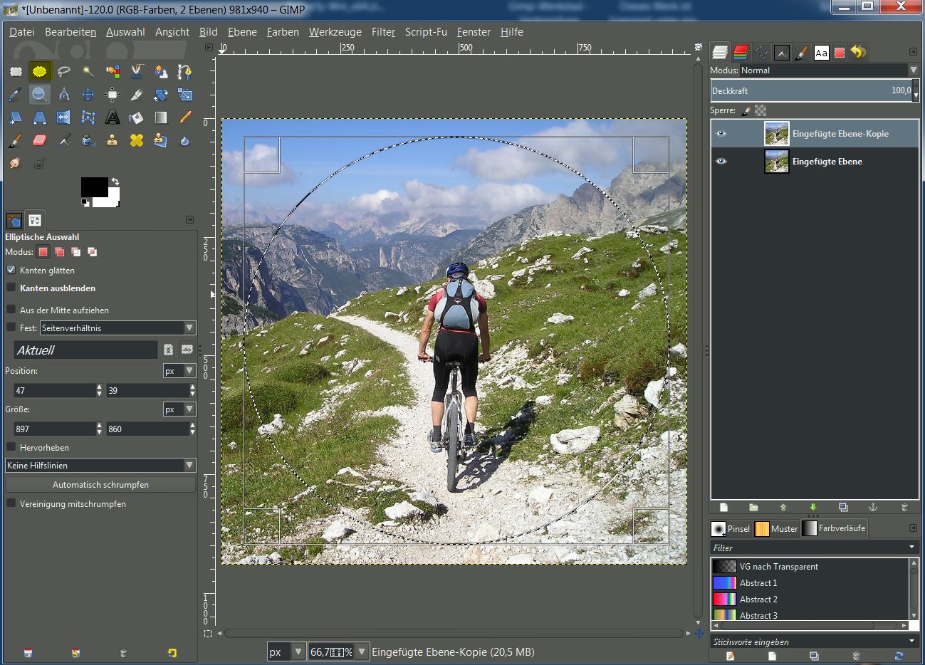925x665 pixels.
Task: Select the Eraser tool
Action: 40,140
